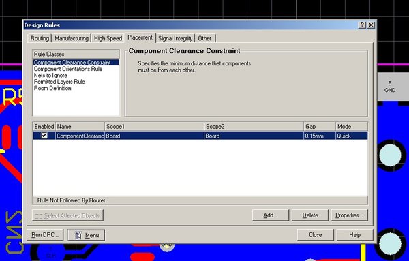Select Component Clearance Constraint rule class
Viewport: 409px width, 261px height.
tap(76, 62)
